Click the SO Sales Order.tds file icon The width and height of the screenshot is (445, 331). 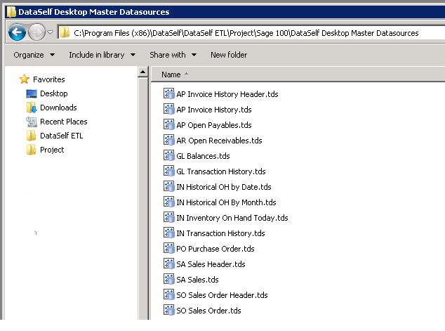(168, 311)
